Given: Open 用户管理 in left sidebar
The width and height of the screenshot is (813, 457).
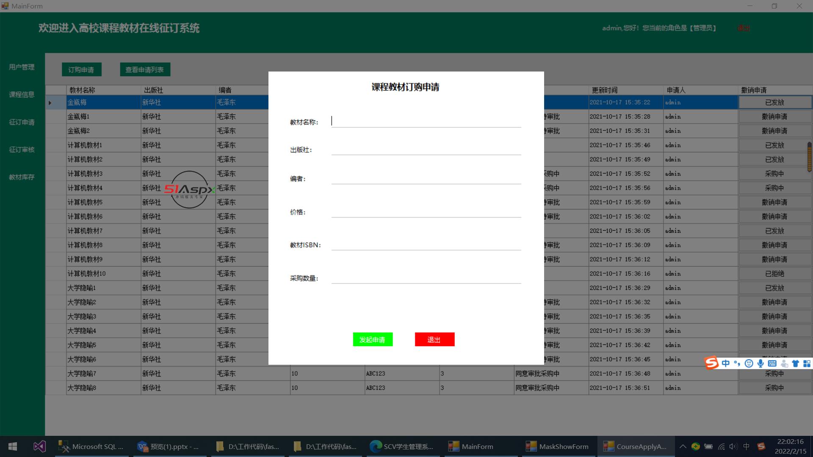Looking at the screenshot, I should pos(22,67).
